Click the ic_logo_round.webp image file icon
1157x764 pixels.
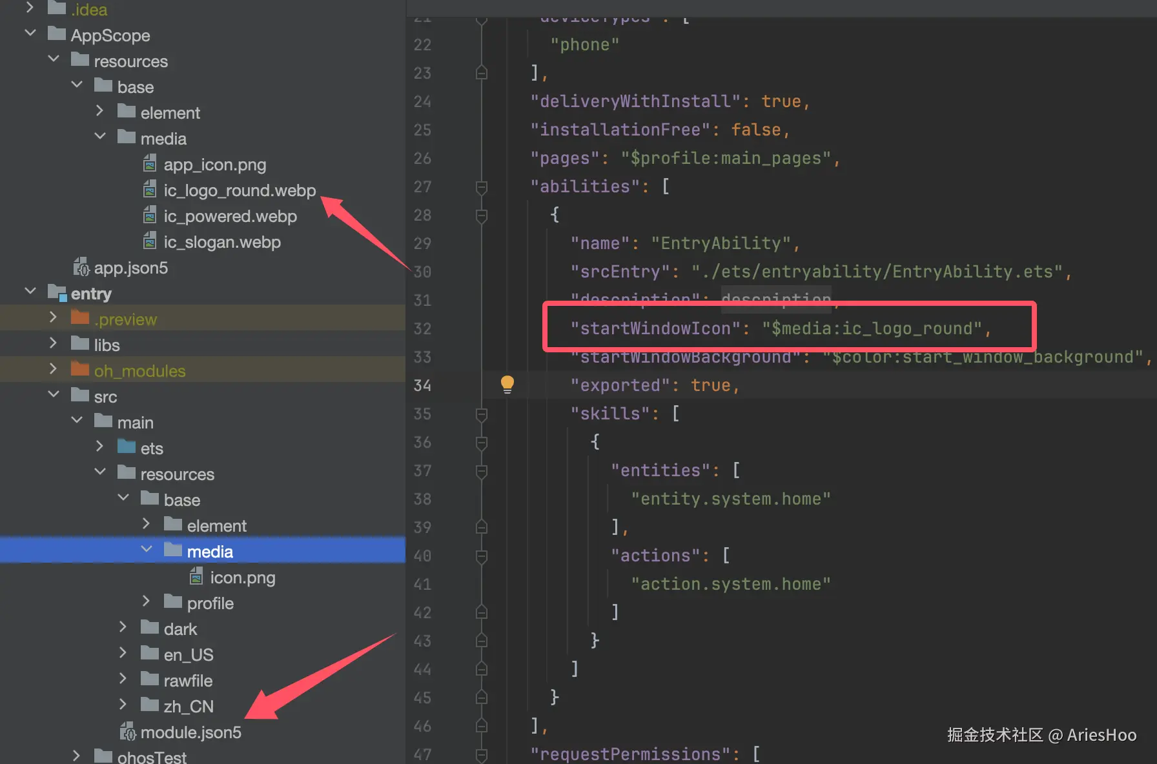pyautogui.click(x=150, y=190)
